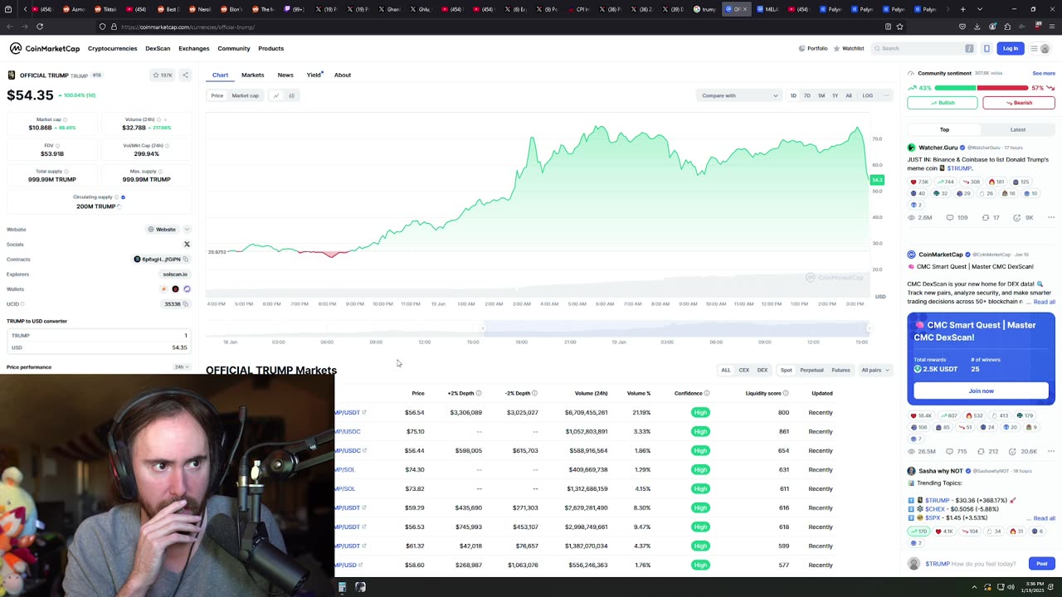Set chart range to 1Y

(835, 95)
